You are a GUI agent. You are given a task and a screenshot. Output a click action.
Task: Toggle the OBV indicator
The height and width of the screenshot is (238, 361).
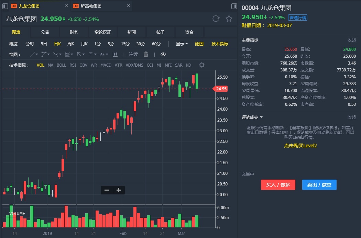coord(83,65)
